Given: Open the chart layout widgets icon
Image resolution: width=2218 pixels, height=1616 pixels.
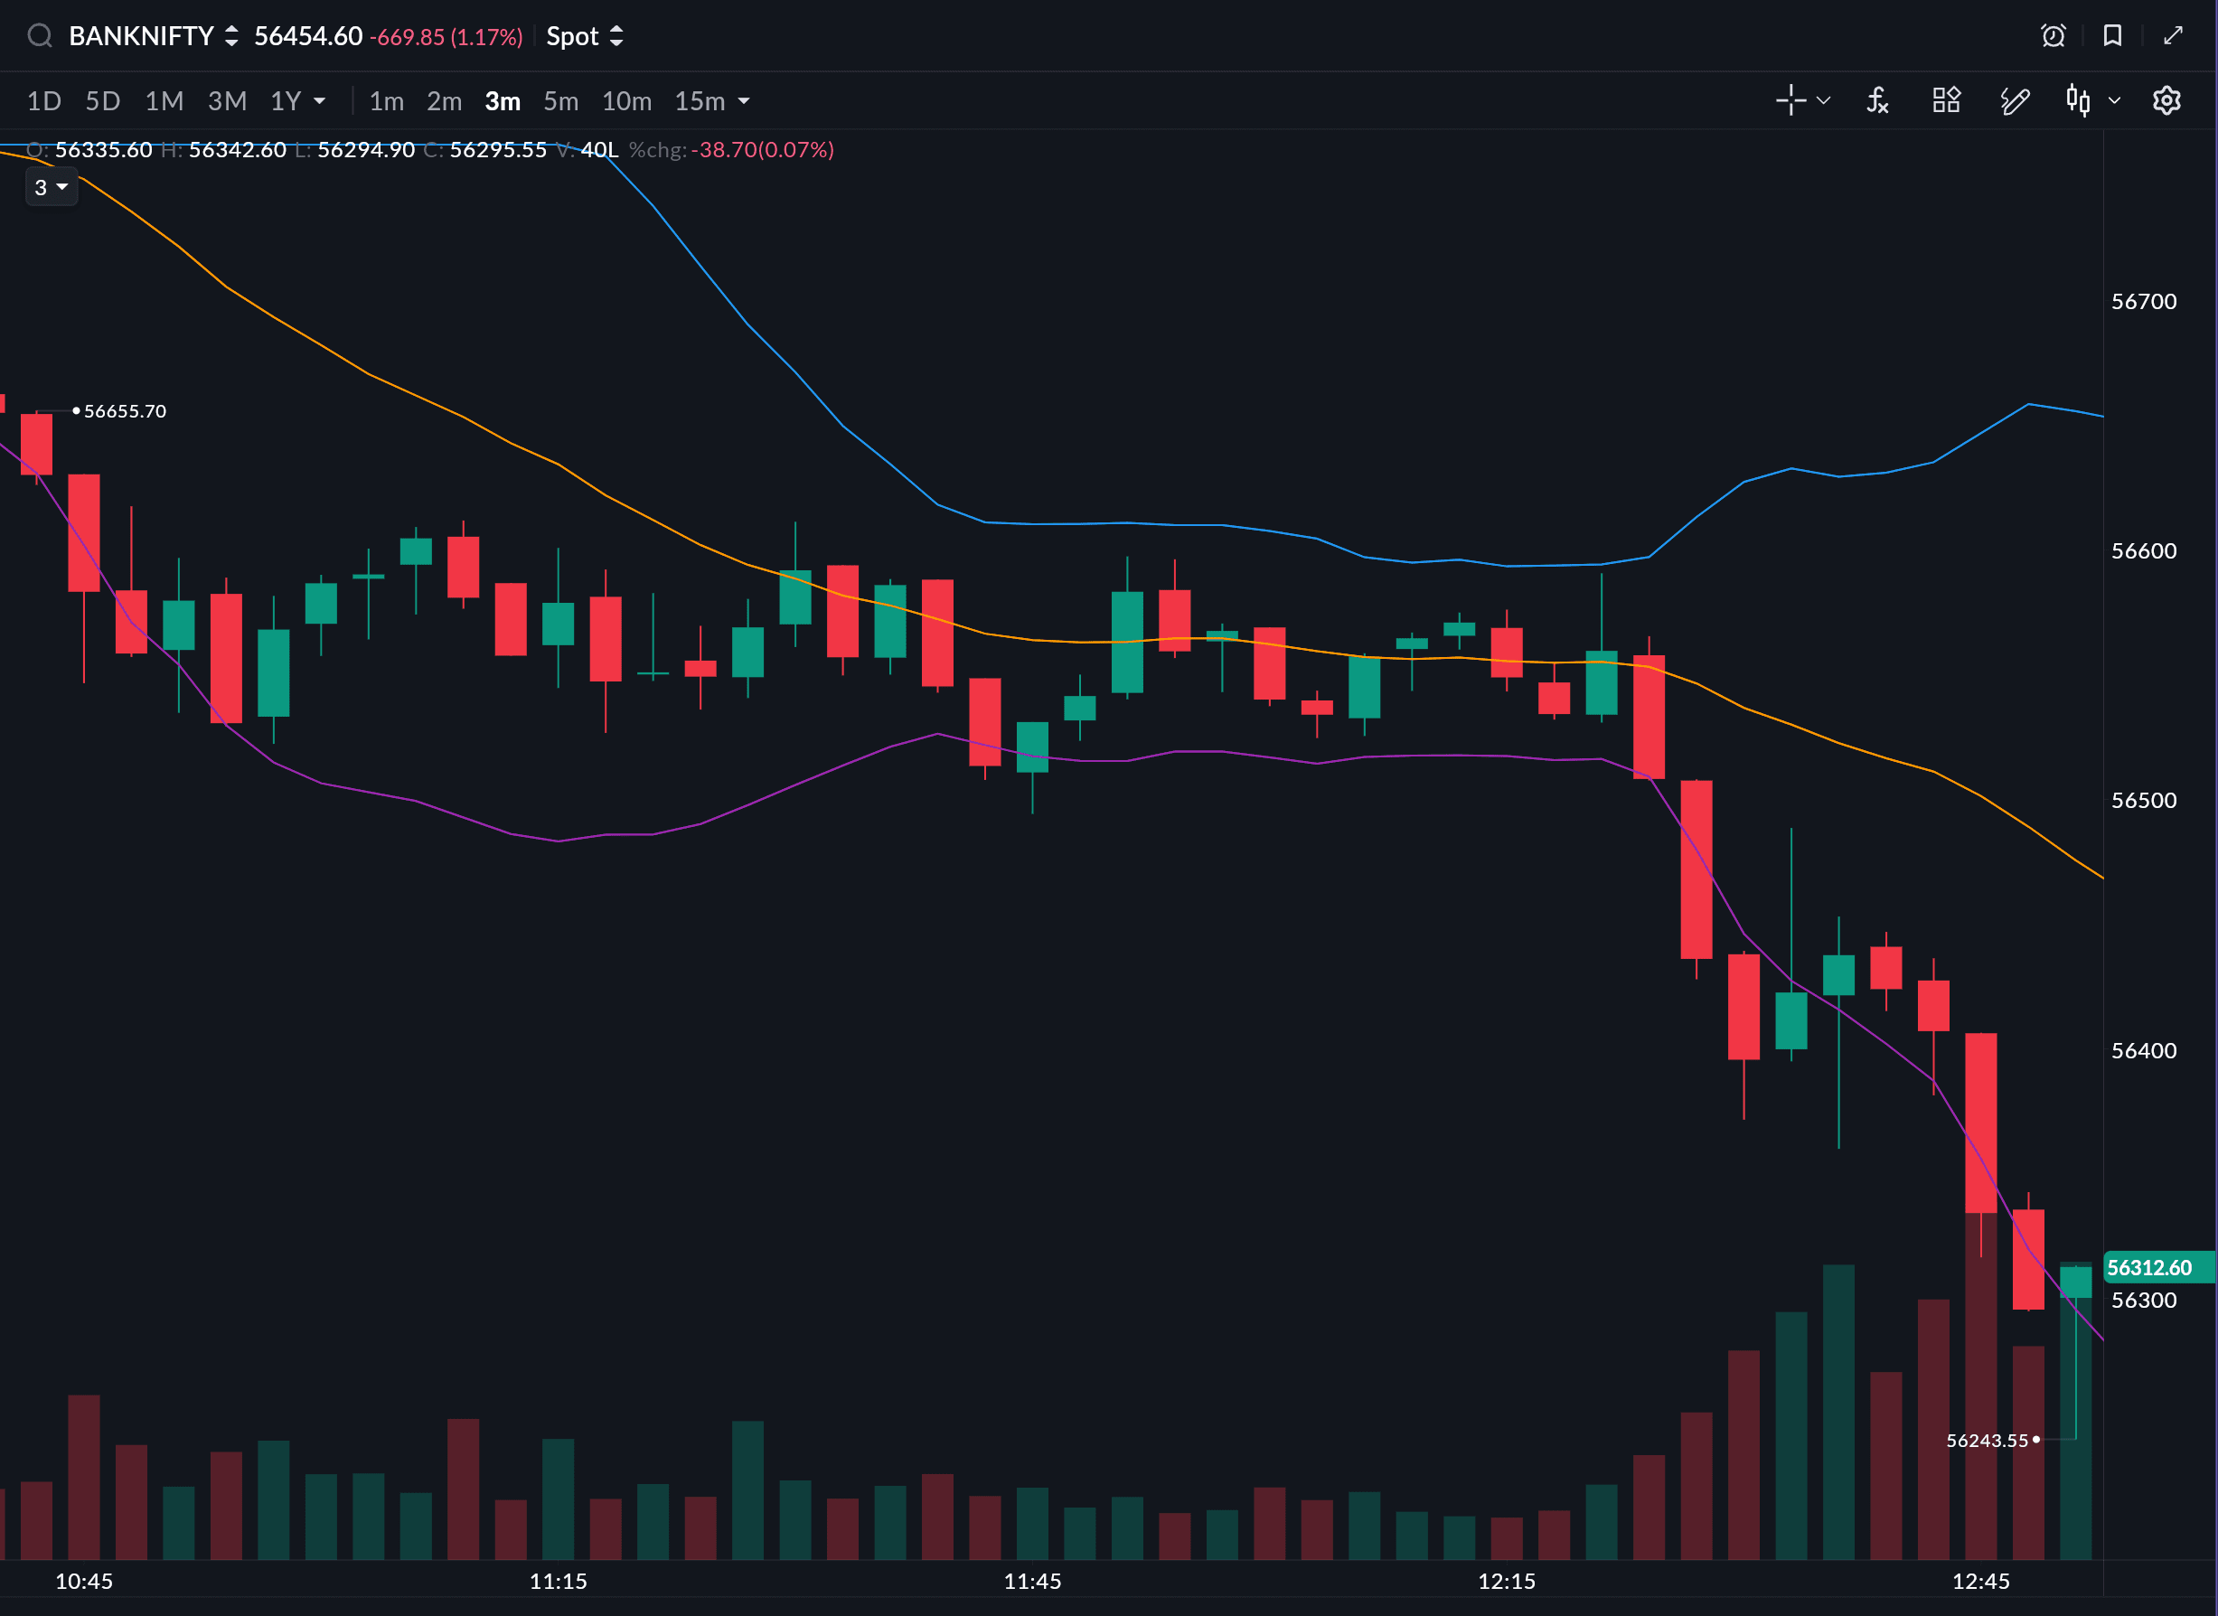Looking at the screenshot, I should click(x=1946, y=100).
